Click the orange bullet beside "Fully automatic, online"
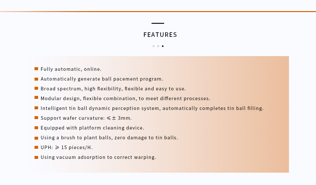The height and width of the screenshot is (185, 316). coord(36,69)
